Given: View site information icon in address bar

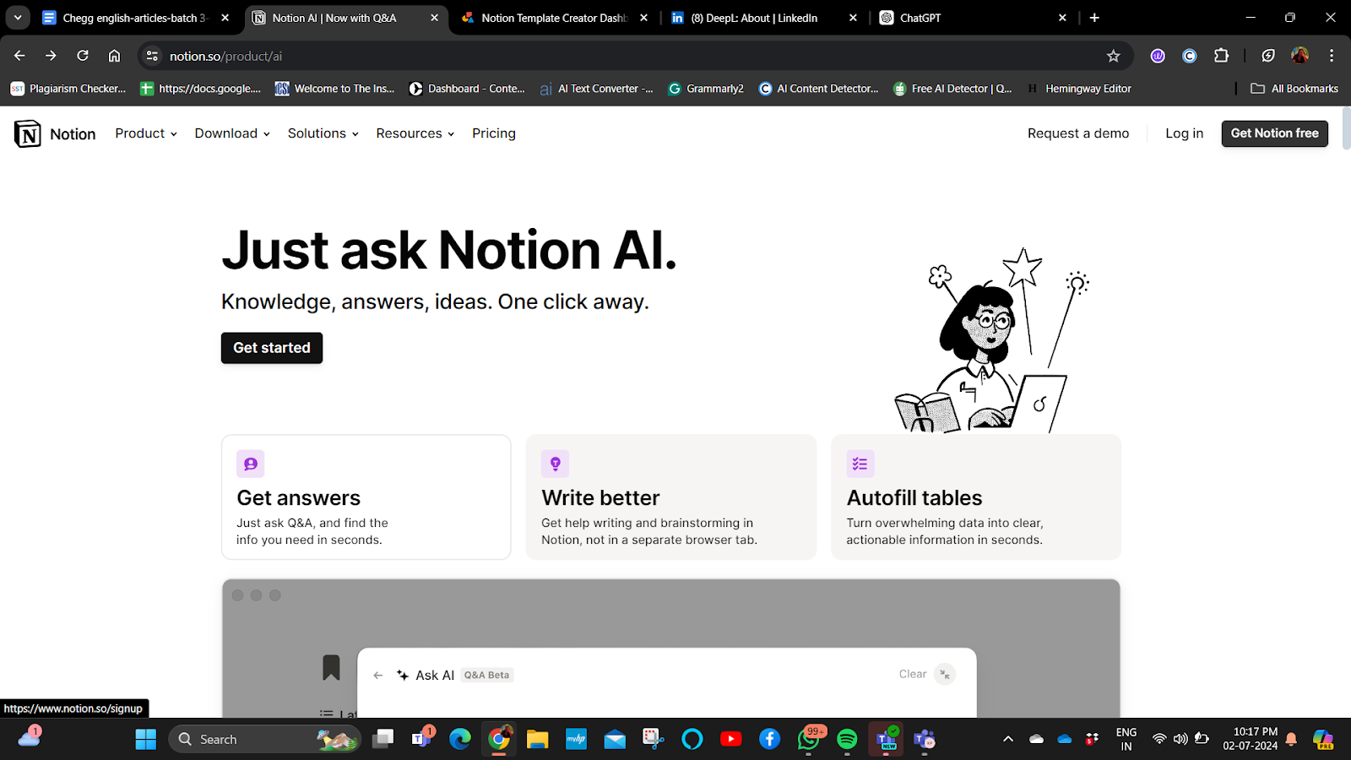Looking at the screenshot, I should point(152,56).
